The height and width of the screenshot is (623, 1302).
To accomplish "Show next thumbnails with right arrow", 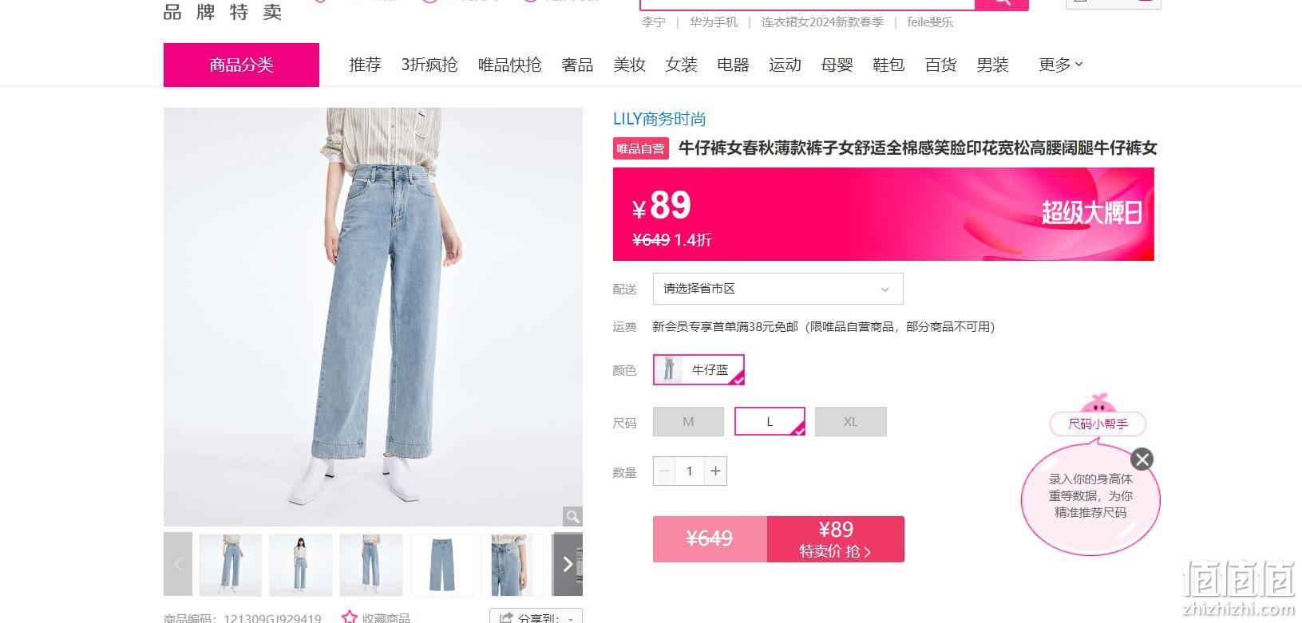I will coord(568,564).
